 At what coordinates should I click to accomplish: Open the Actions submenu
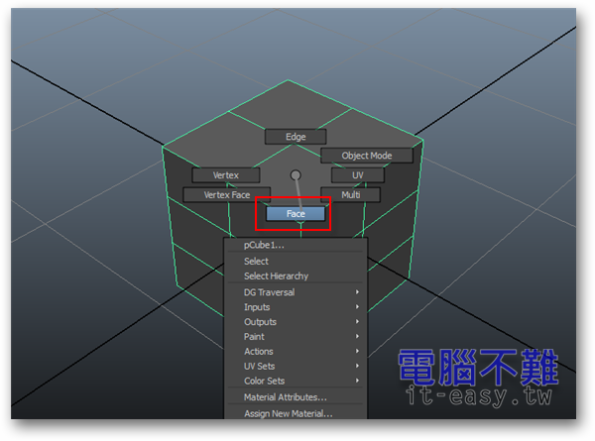pos(259,352)
